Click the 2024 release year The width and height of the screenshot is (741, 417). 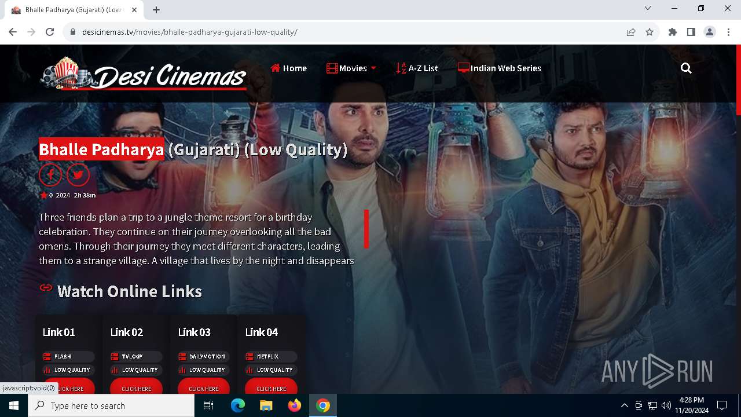click(63, 195)
